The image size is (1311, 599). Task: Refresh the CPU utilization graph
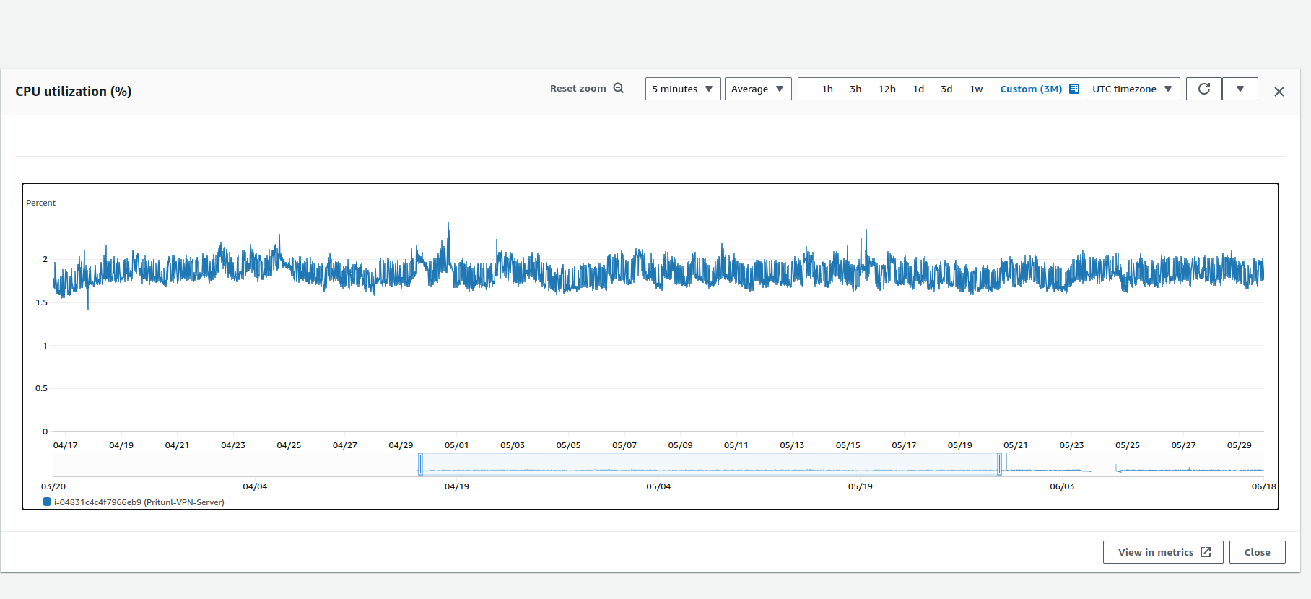coord(1204,89)
